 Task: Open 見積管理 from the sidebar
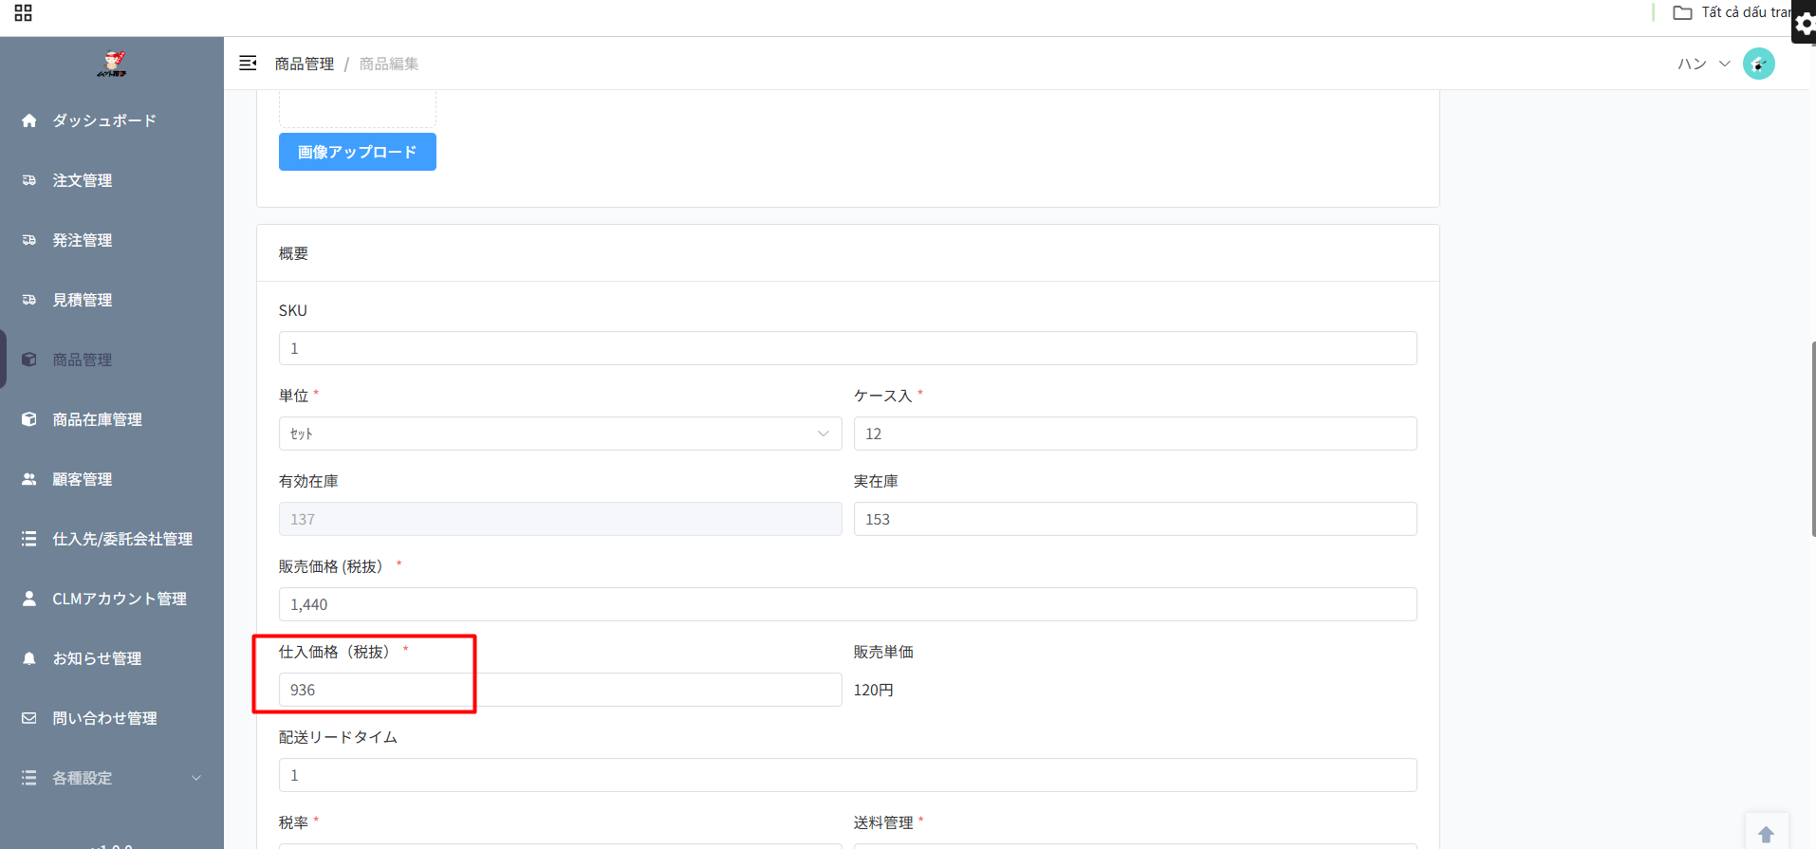pyautogui.click(x=83, y=300)
